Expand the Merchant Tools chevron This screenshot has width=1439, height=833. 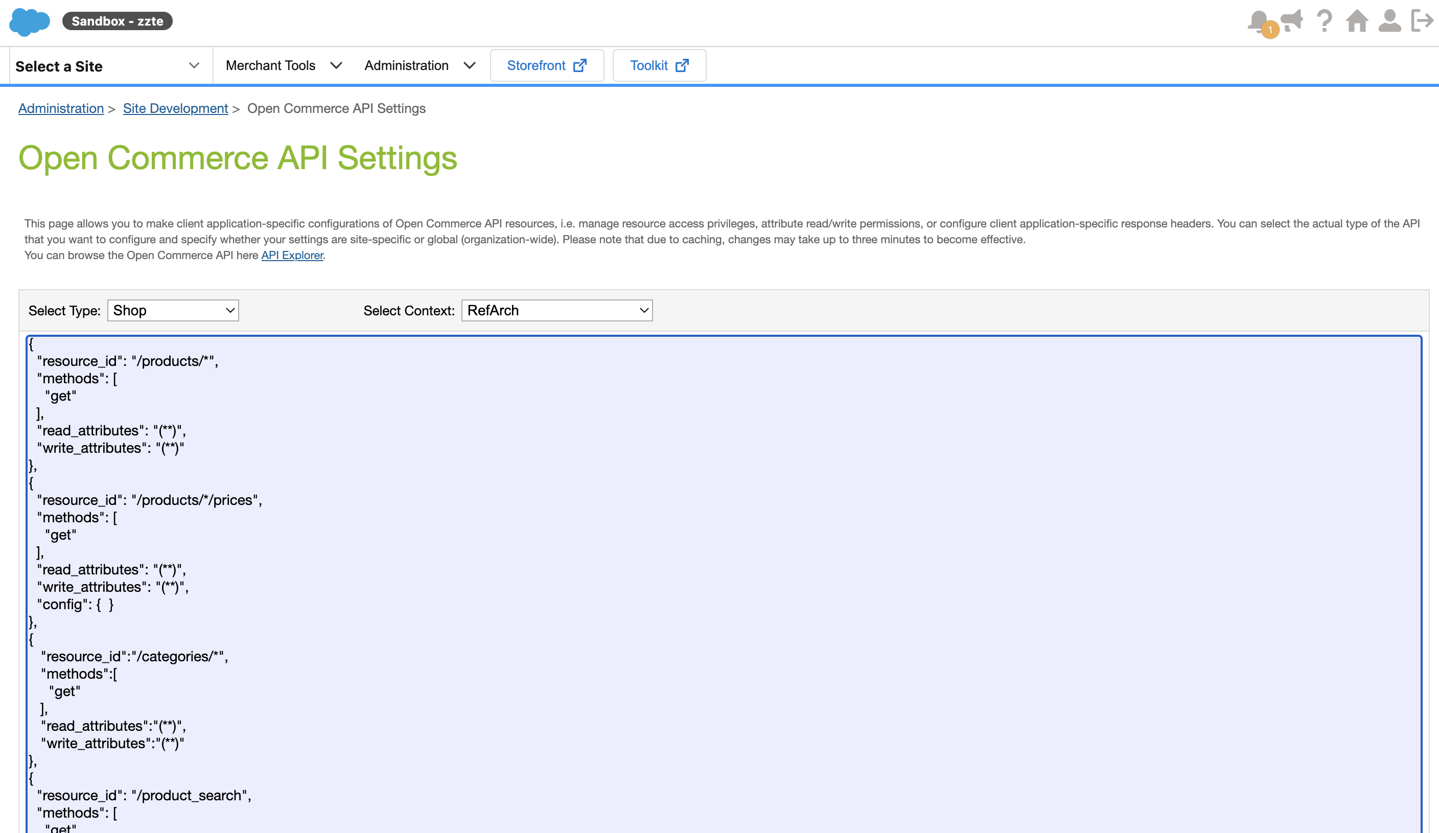click(x=336, y=65)
